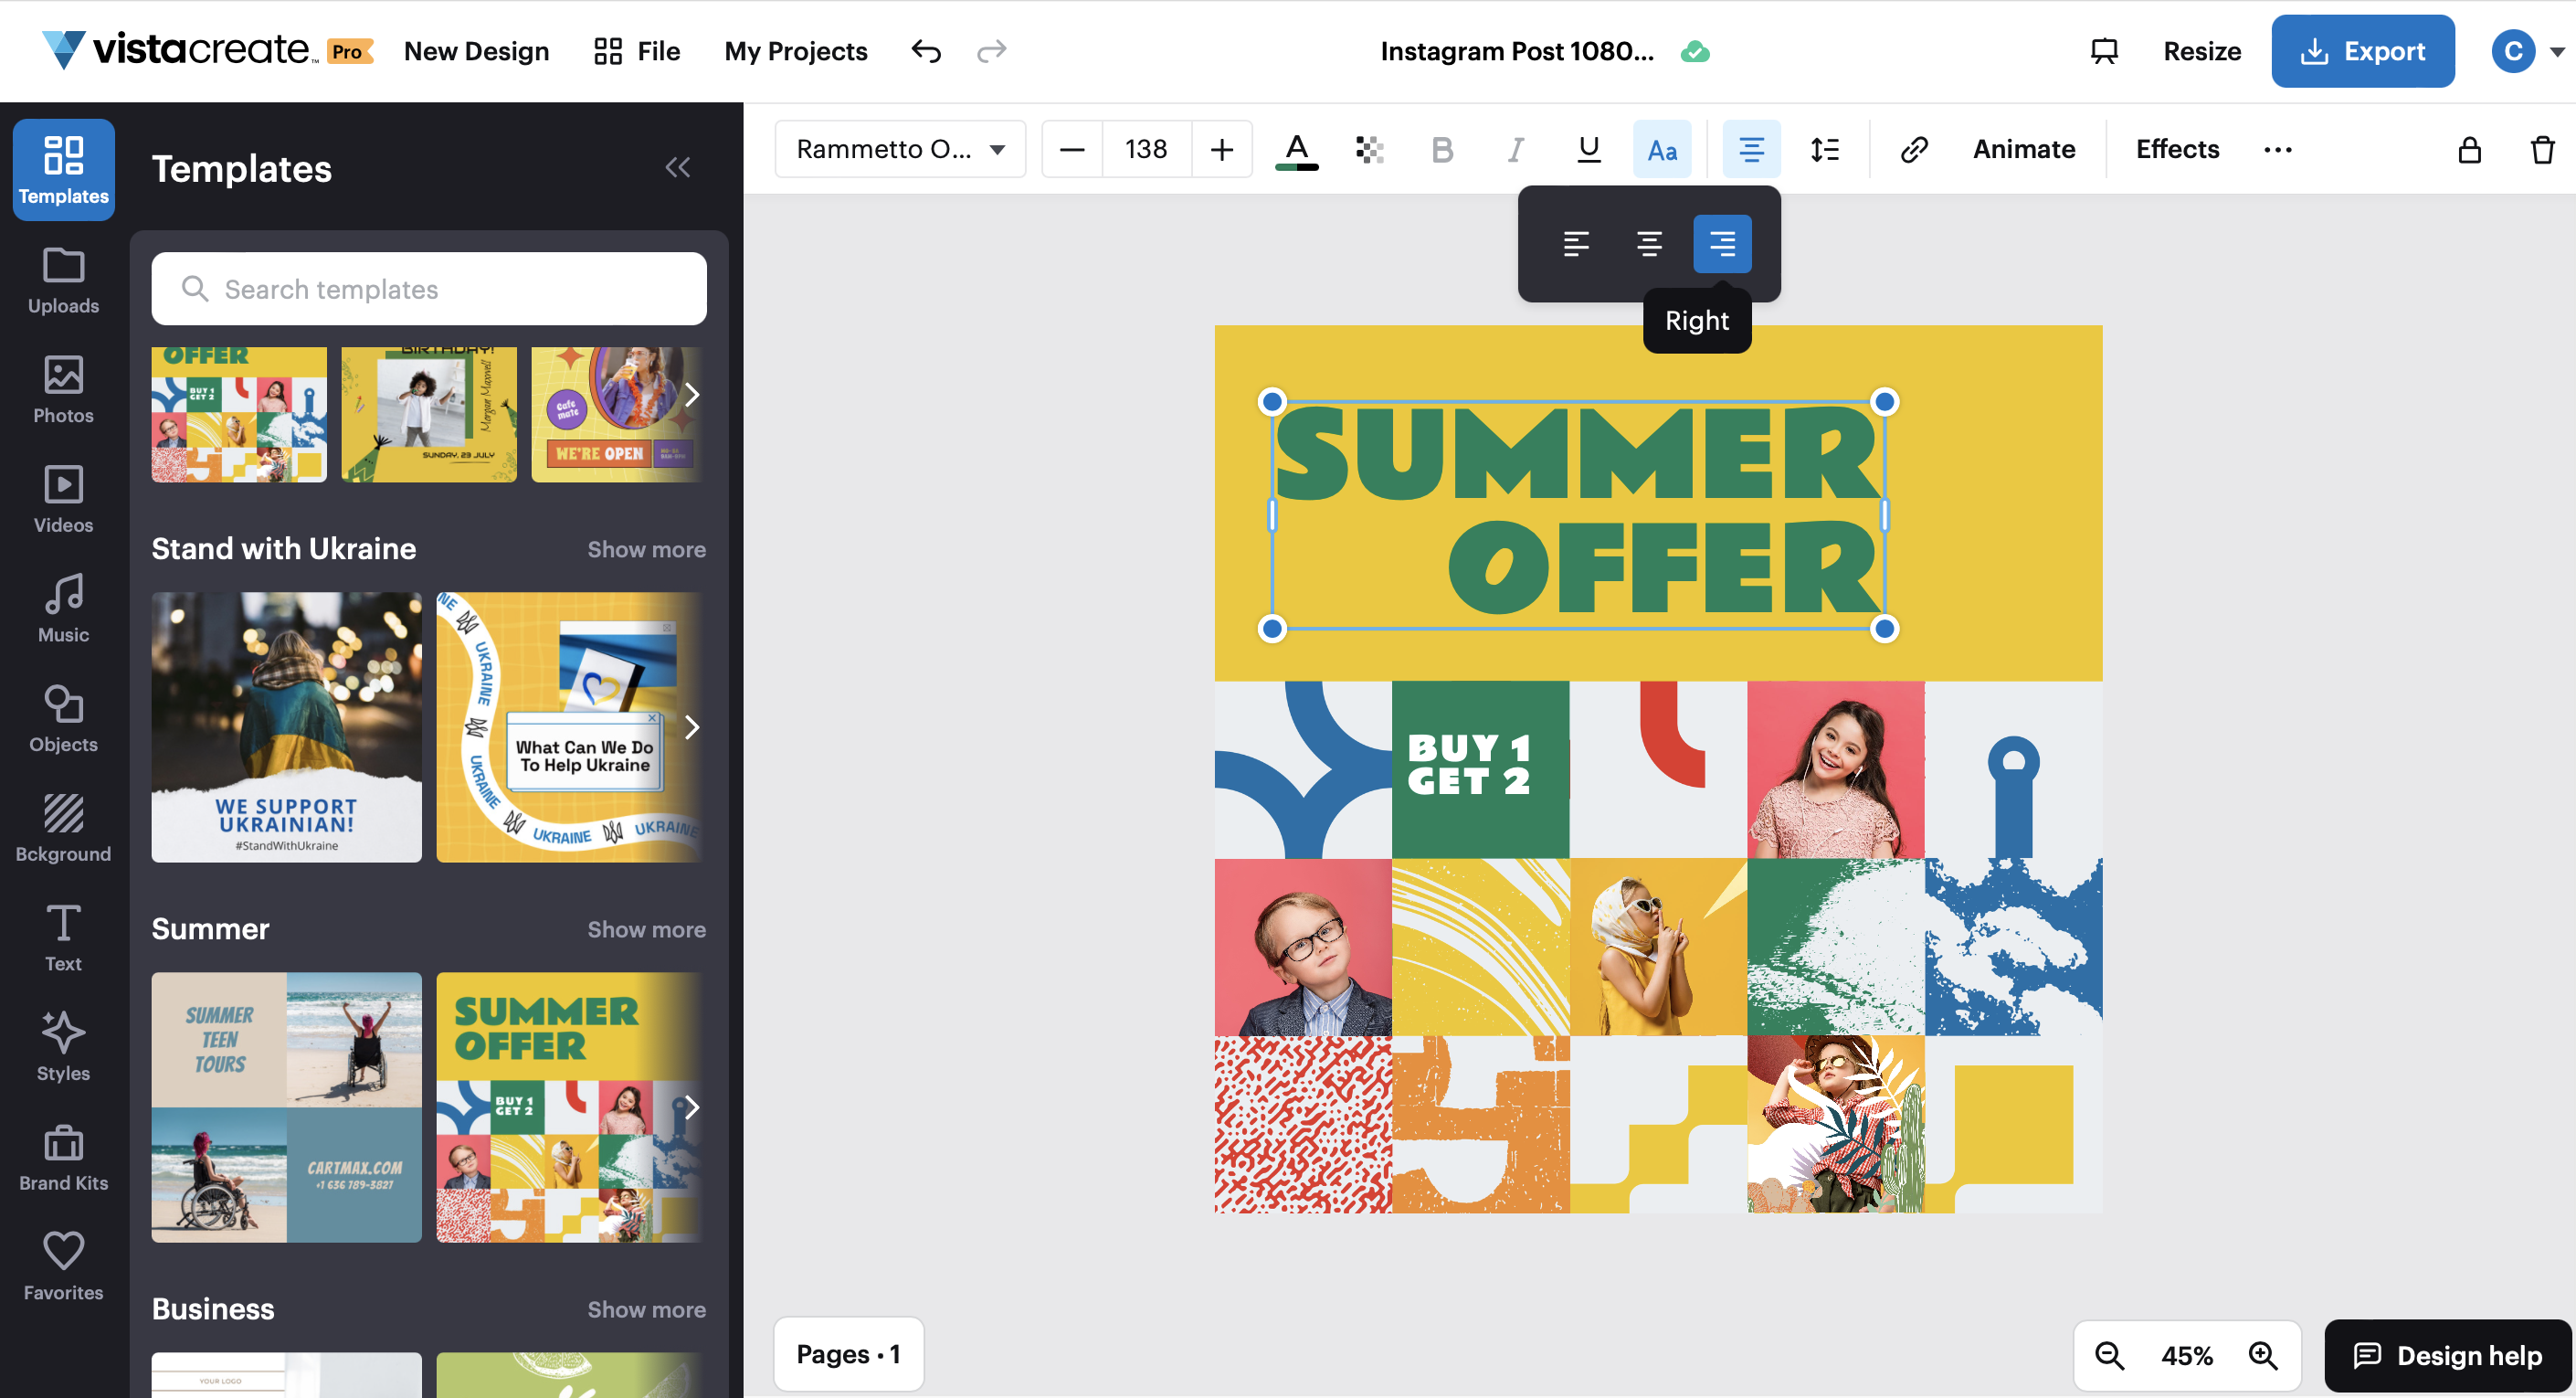Viewport: 2576px width, 1398px height.
Task: Click the cloud saved status icon
Action: pos(1695,51)
